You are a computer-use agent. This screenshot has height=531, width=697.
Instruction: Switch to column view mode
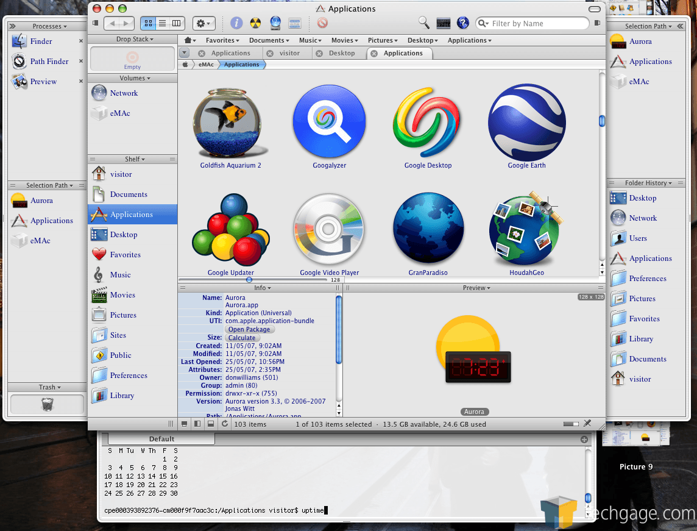tap(177, 23)
